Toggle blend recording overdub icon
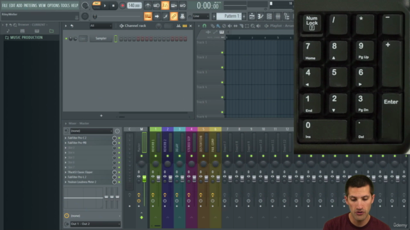The height and width of the screenshot is (230, 410). [x=174, y=6]
